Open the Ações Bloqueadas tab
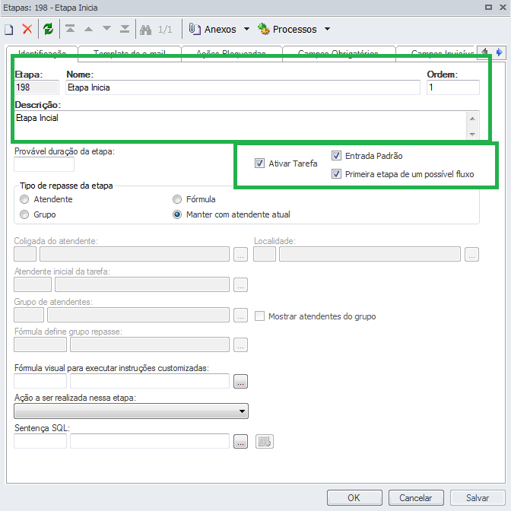511x511 pixels. click(x=231, y=52)
